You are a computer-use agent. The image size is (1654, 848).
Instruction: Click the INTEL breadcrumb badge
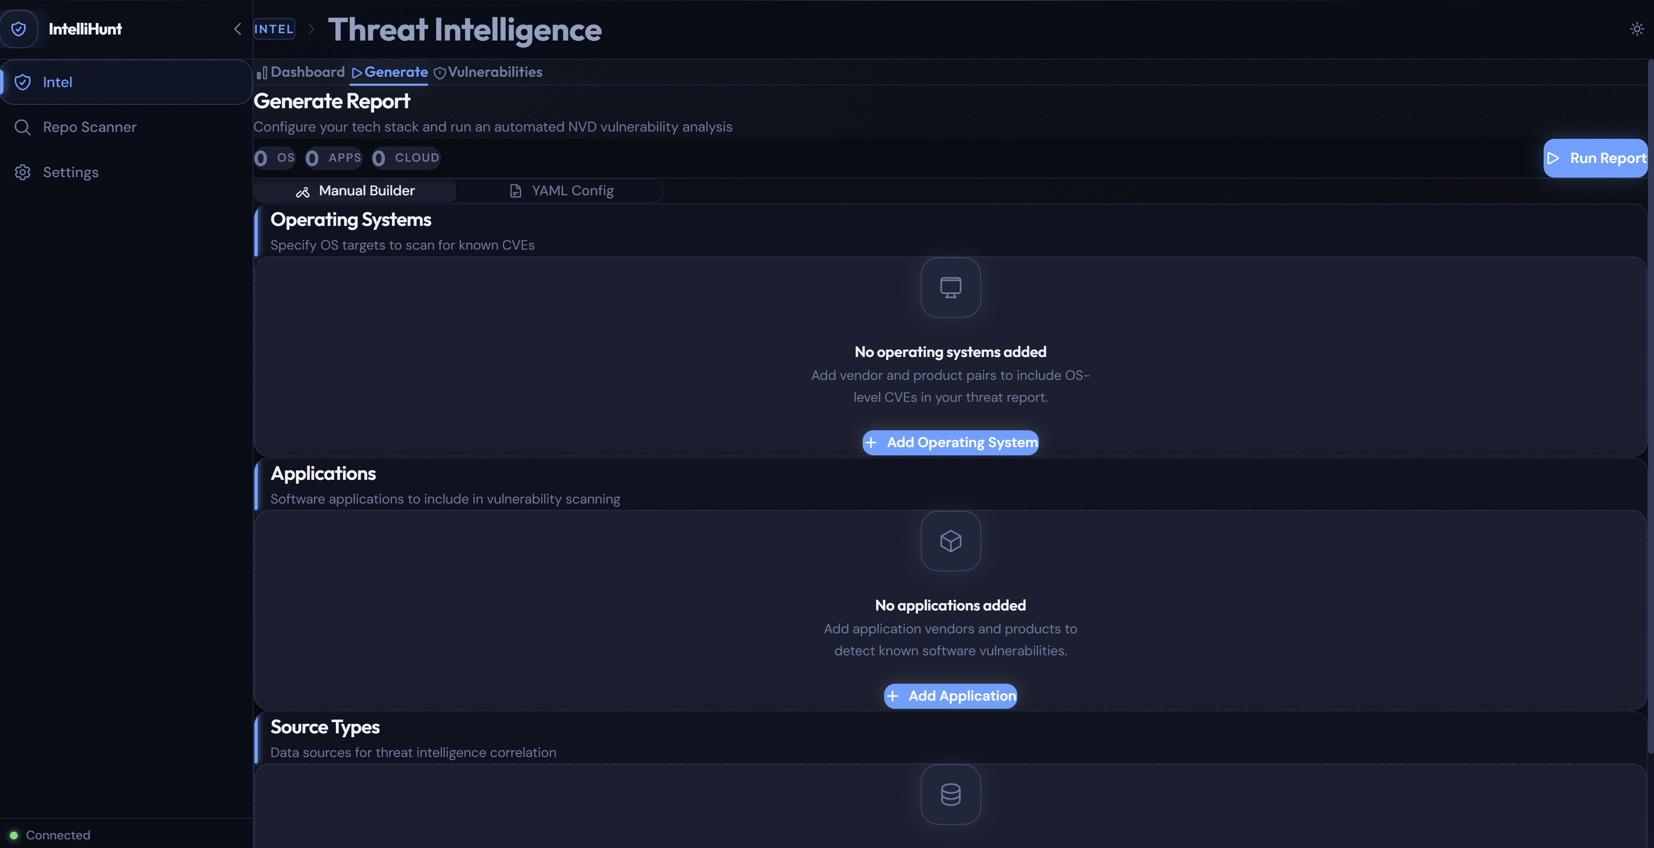(x=274, y=29)
